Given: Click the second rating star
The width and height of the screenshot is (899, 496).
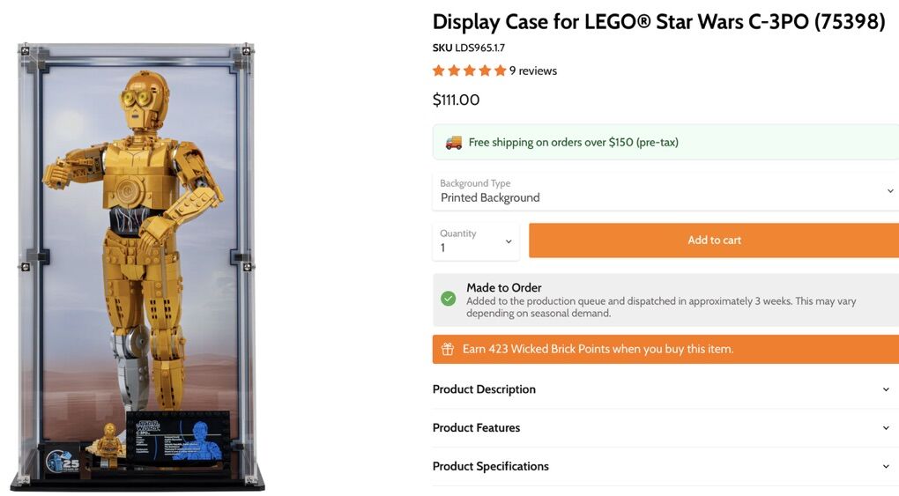Looking at the screenshot, I should point(454,70).
